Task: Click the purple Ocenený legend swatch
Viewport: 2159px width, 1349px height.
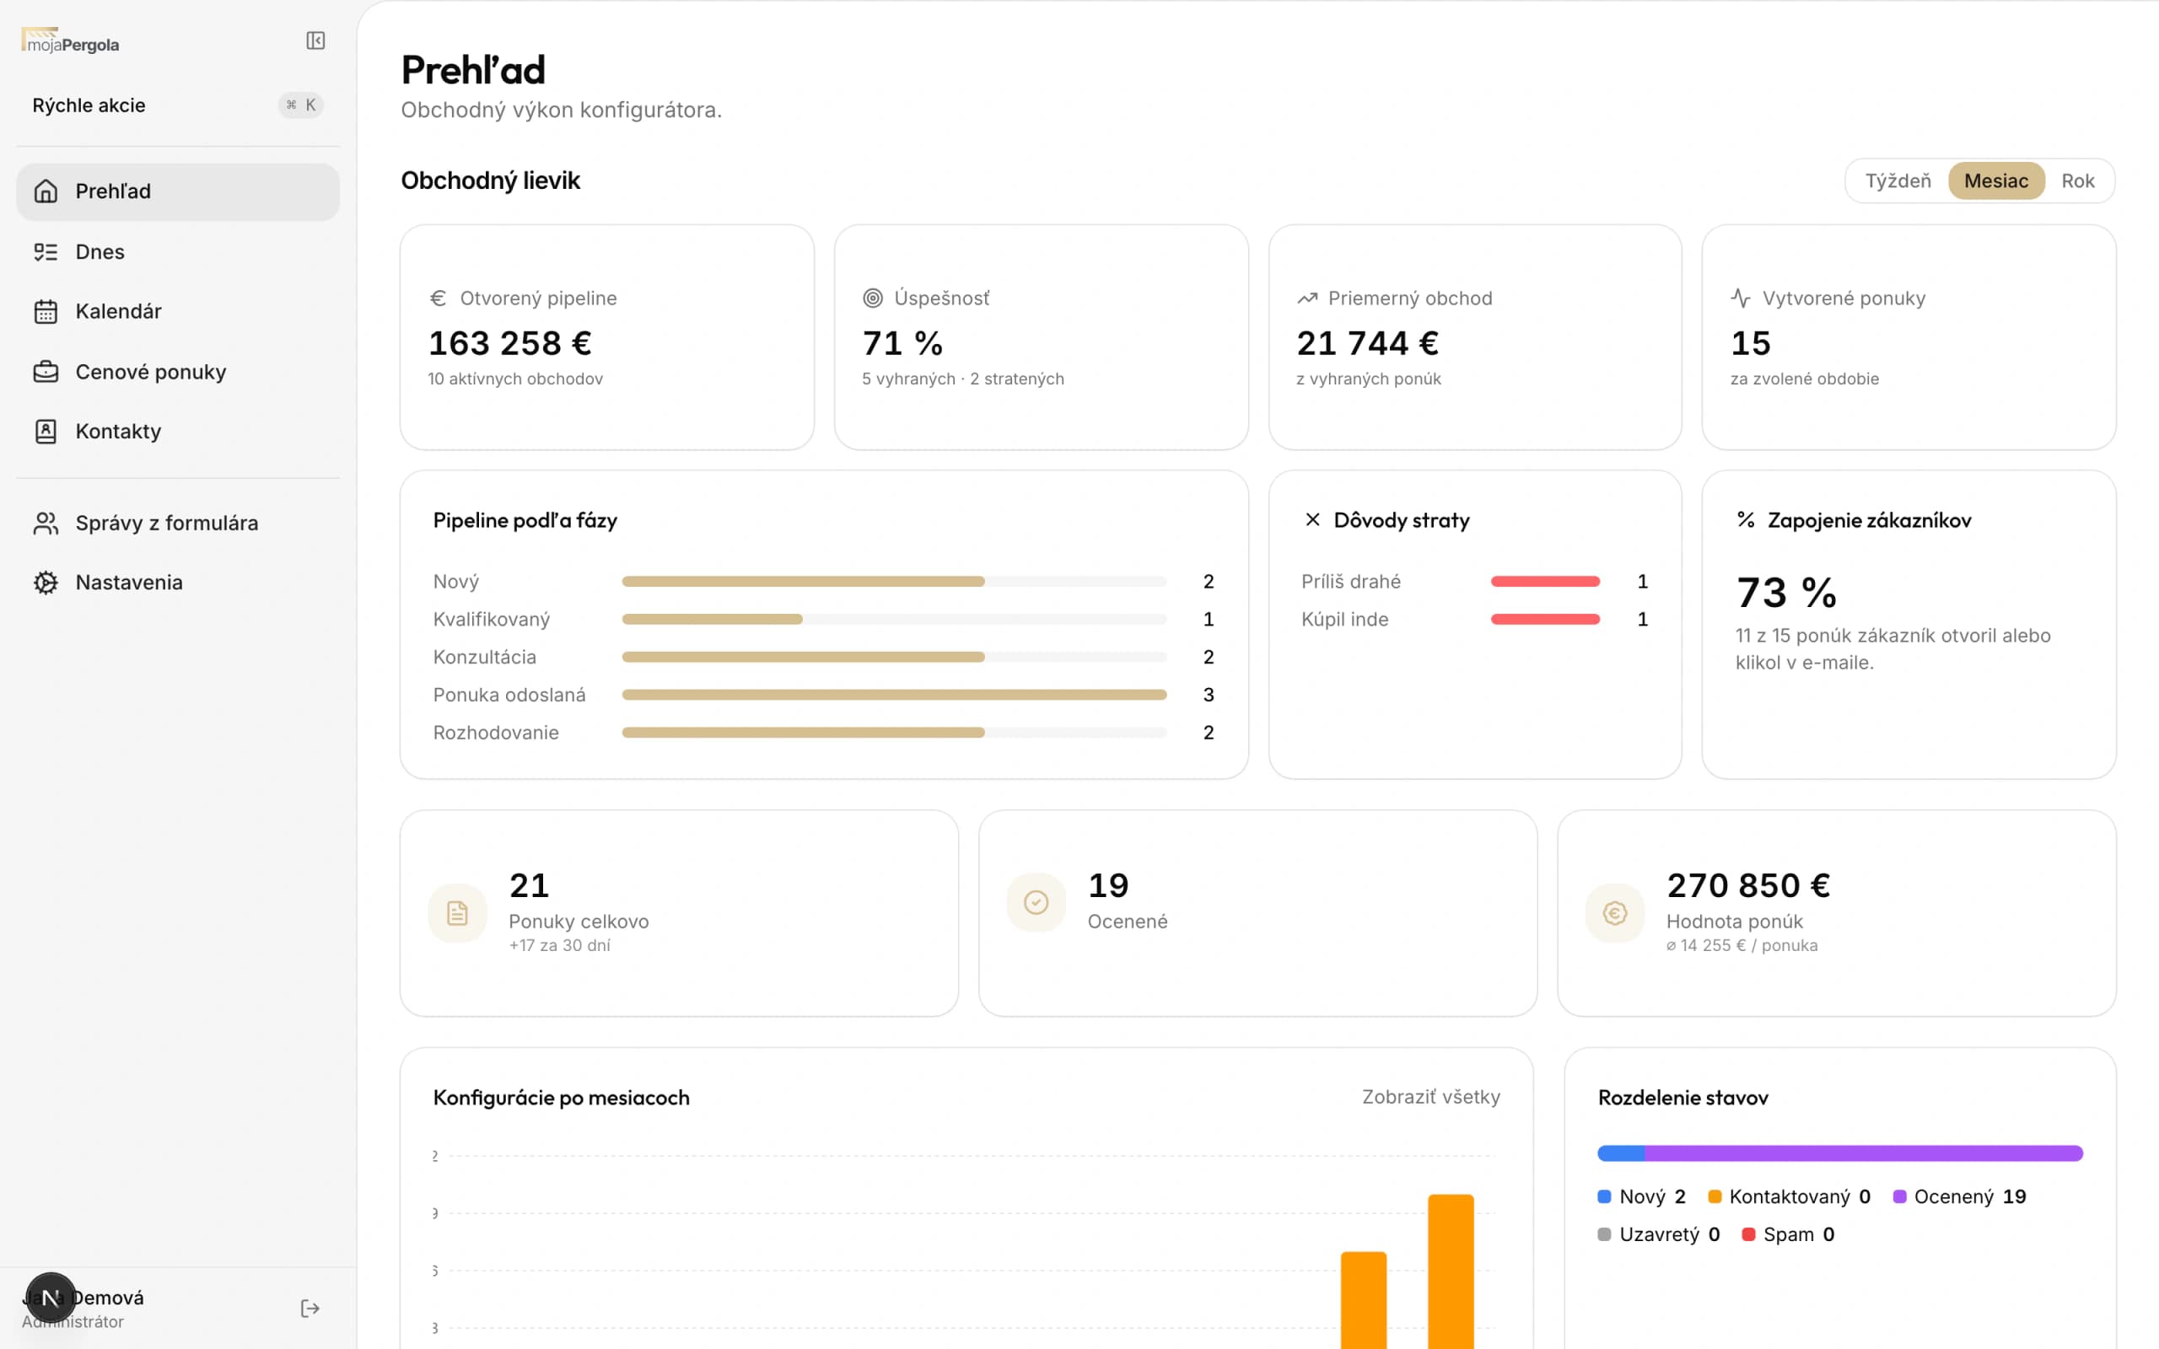Action: (x=1899, y=1196)
